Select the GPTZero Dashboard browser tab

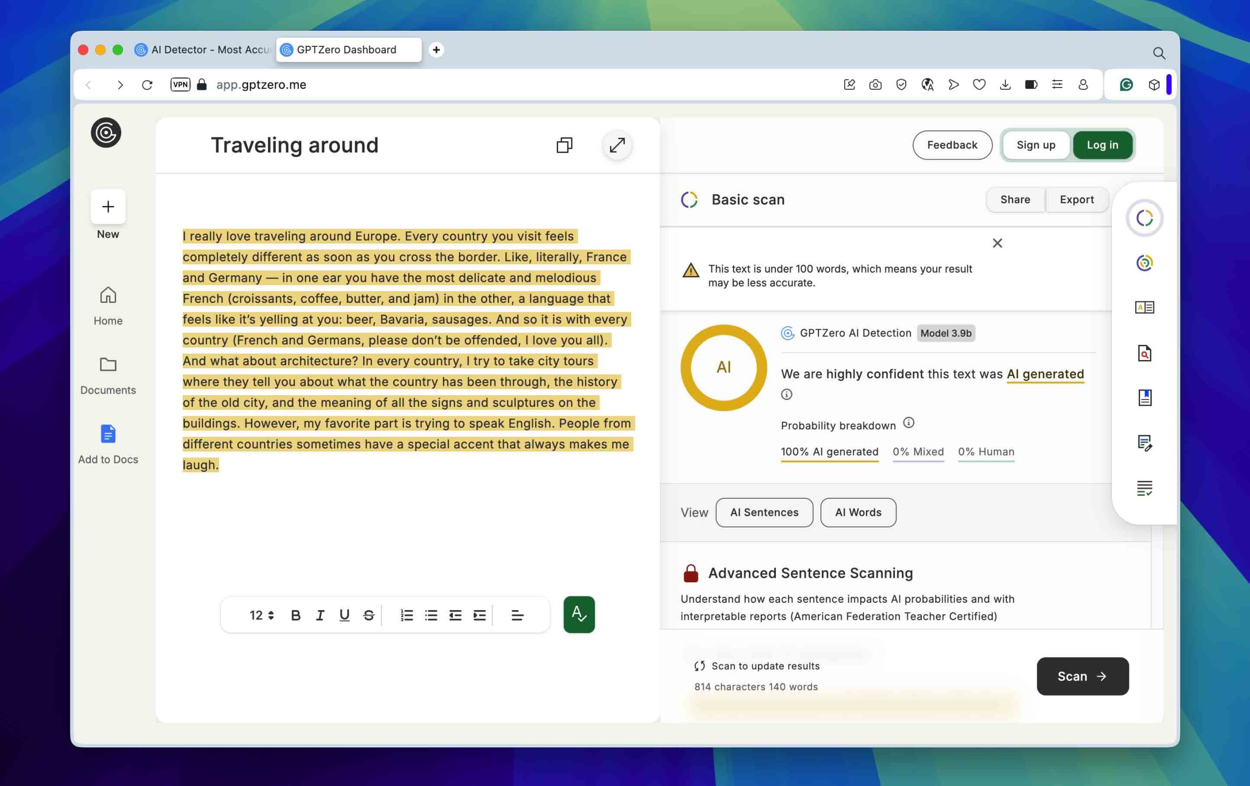point(348,50)
